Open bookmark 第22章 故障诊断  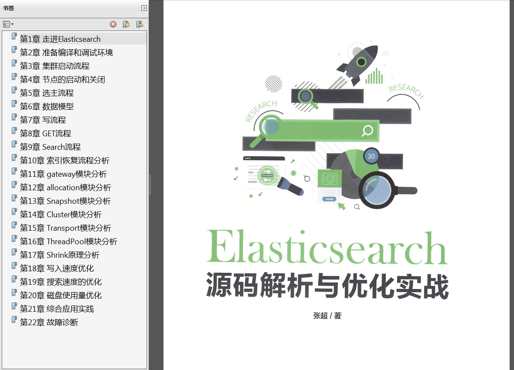(49, 322)
